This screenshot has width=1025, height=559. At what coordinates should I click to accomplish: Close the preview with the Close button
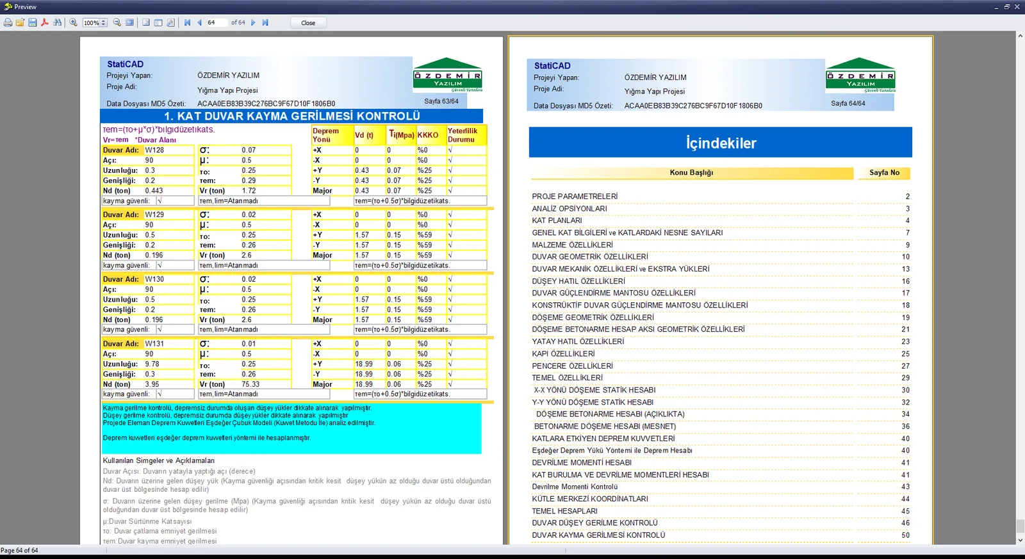pos(308,23)
